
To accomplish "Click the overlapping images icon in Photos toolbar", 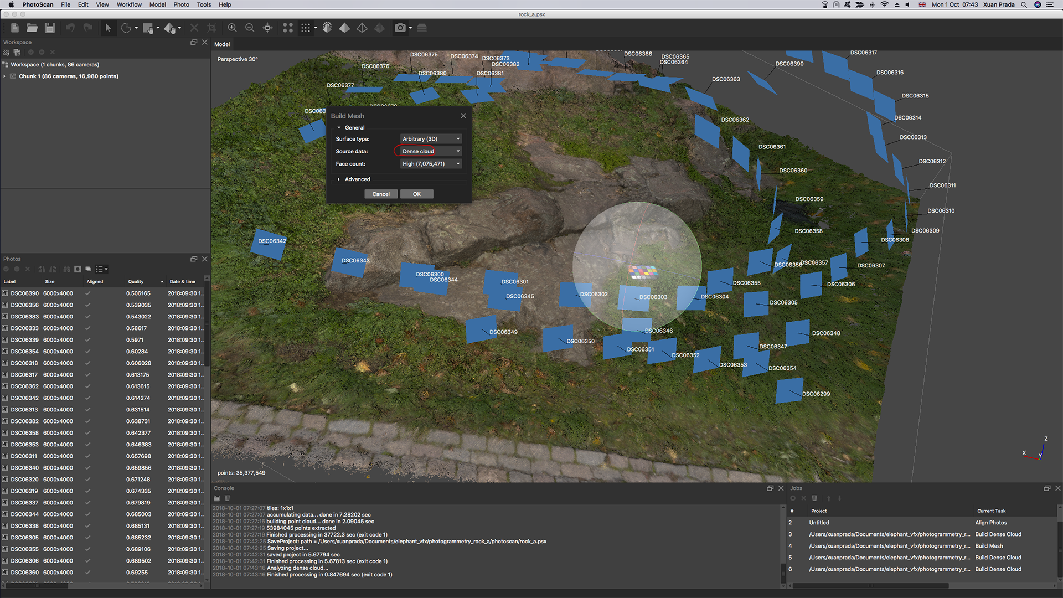I will point(88,269).
